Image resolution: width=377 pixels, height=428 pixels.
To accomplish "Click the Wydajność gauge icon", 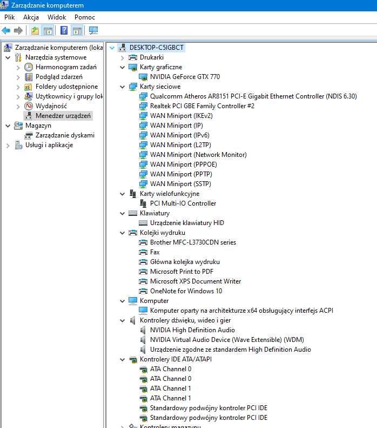I will coord(29,106).
